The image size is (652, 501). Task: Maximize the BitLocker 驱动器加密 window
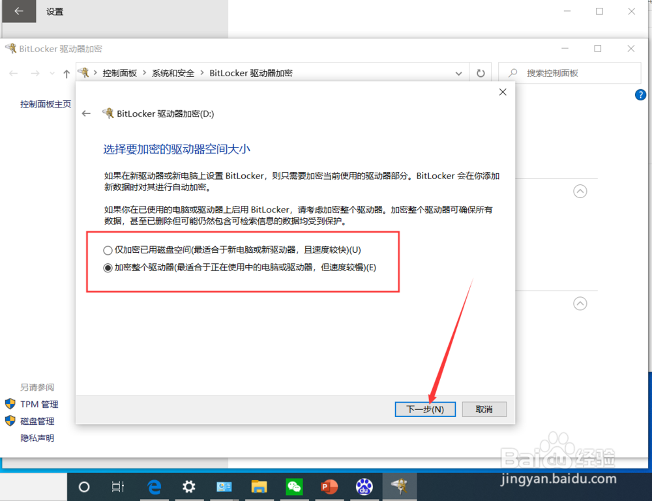(597, 49)
